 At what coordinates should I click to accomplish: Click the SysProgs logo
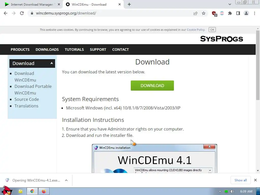pyautogui.click(x=221, y=39)
